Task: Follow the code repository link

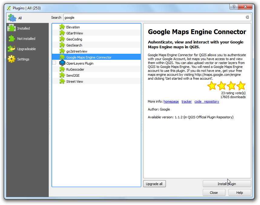Action: (x=206, y=101)
